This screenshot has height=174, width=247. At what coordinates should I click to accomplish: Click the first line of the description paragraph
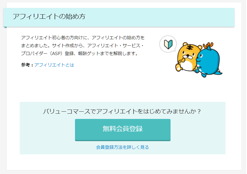(x=83, y=38)
